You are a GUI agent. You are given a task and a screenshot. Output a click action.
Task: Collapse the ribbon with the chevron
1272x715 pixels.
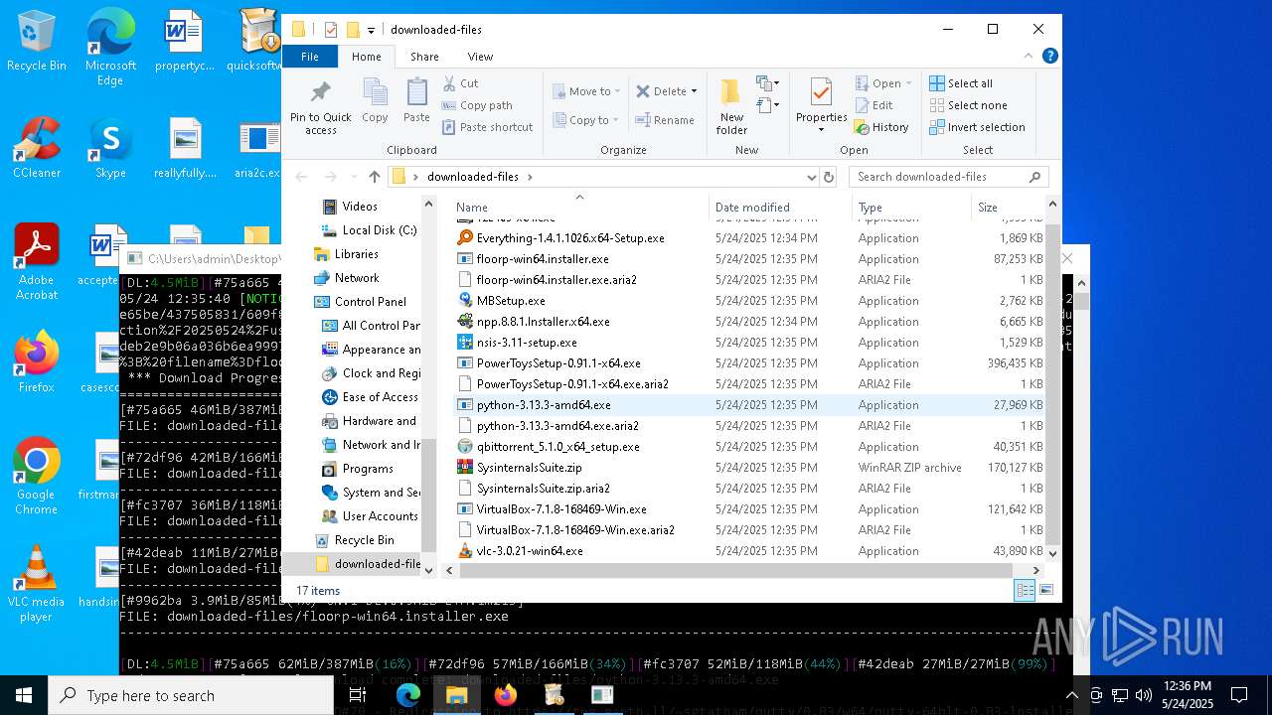click(x=1031, y=57)
